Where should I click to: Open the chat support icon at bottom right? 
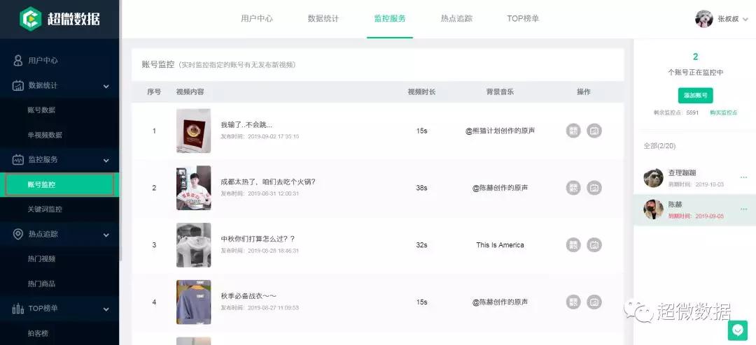[737, 330]
